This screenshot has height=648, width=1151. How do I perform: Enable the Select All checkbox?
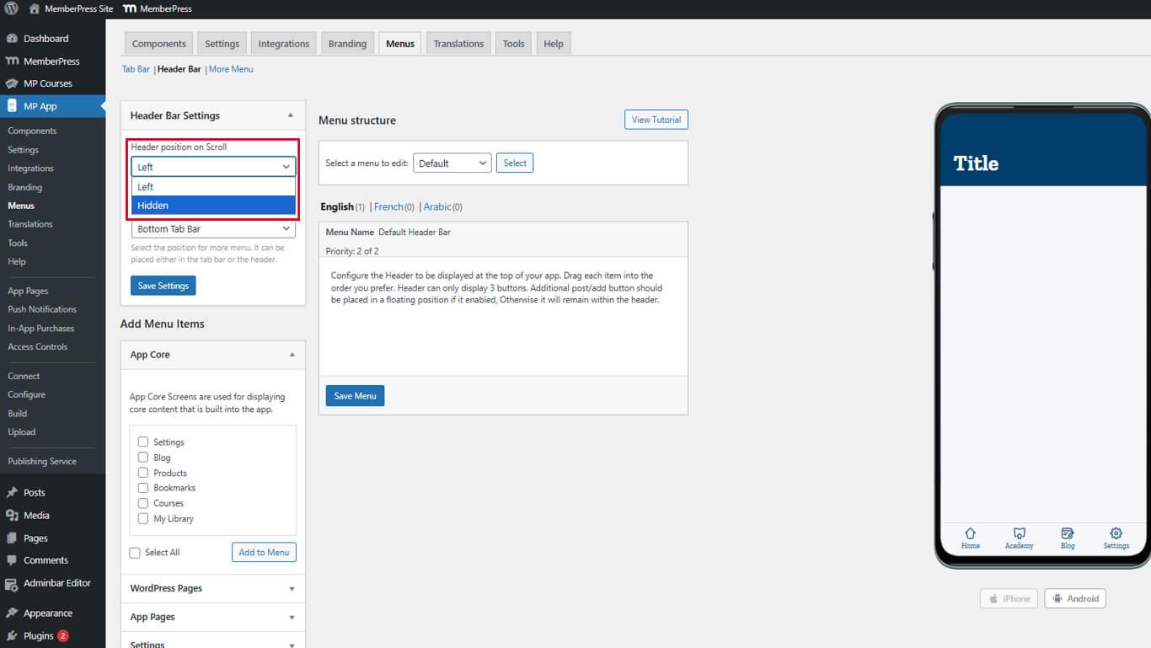click(x=134, y=552)
